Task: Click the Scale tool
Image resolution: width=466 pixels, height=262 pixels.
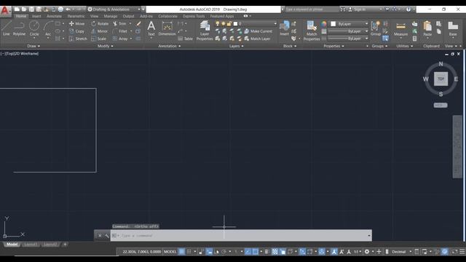Action: (99, 39)
